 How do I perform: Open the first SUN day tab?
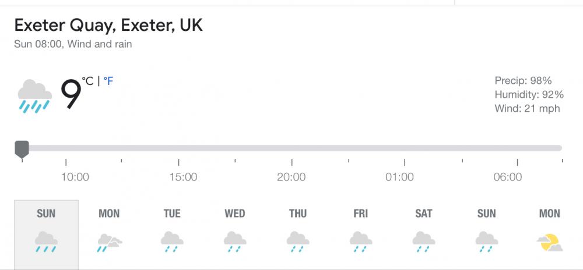[x=47, y=235]
